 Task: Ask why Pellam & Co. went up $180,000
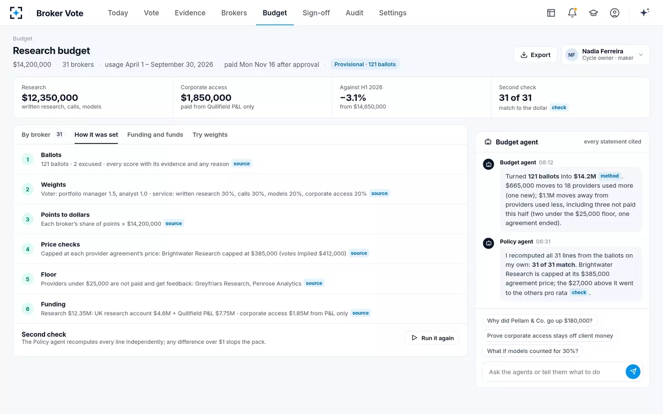point(540,321)
